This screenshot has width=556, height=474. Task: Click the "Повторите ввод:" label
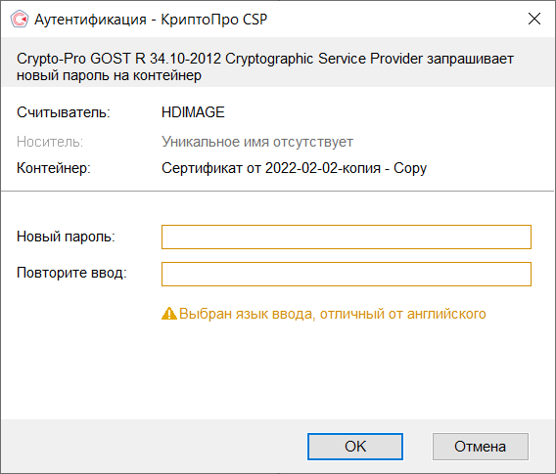[71, 273]
